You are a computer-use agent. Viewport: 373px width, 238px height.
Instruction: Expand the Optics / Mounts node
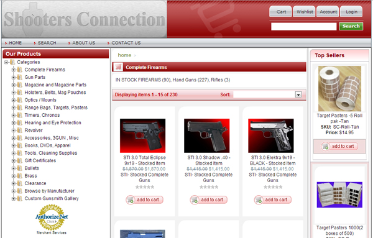point(14,100)
